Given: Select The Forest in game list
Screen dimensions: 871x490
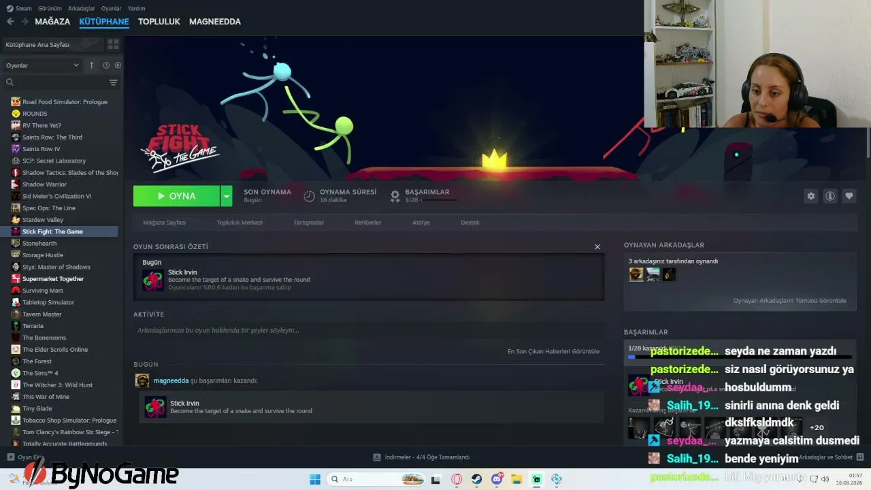Looking at the screenshot, I should (x=37, y=361).
